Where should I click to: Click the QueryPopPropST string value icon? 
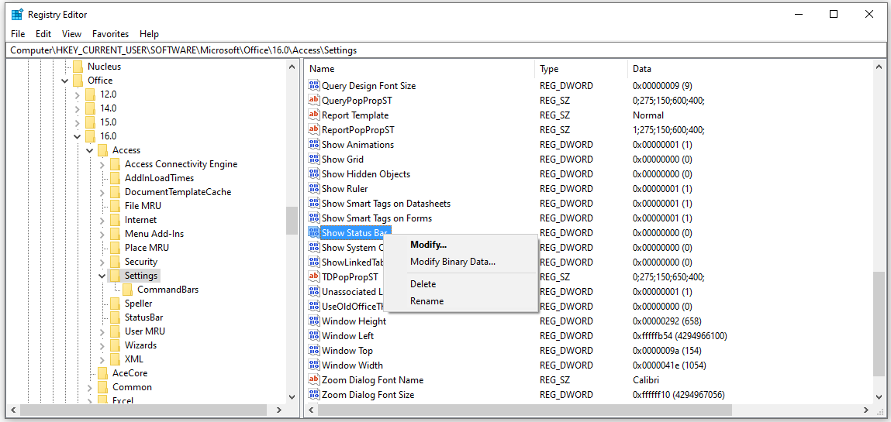coord(314,101)
